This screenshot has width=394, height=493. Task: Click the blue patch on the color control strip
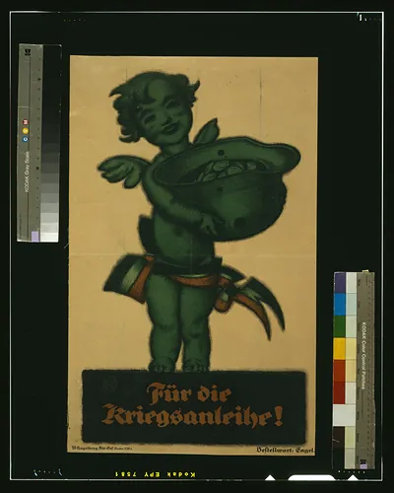340,305
